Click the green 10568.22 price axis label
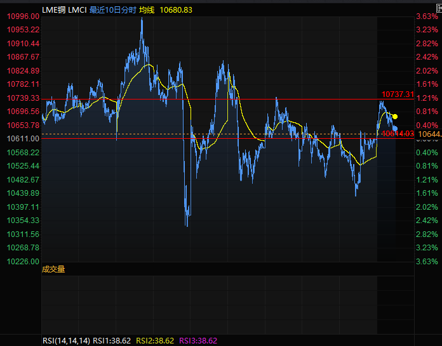The width and height of the screenshot is (442, 346). (x=23, y=153)
